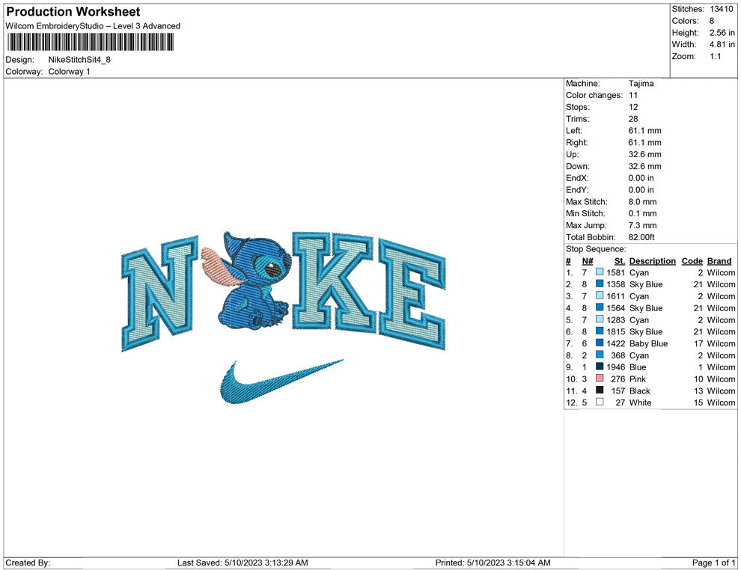Click the dark Blue swatch in stop 9
The width and height of the screenshot is (741, 570).
[x=600, y=367]
